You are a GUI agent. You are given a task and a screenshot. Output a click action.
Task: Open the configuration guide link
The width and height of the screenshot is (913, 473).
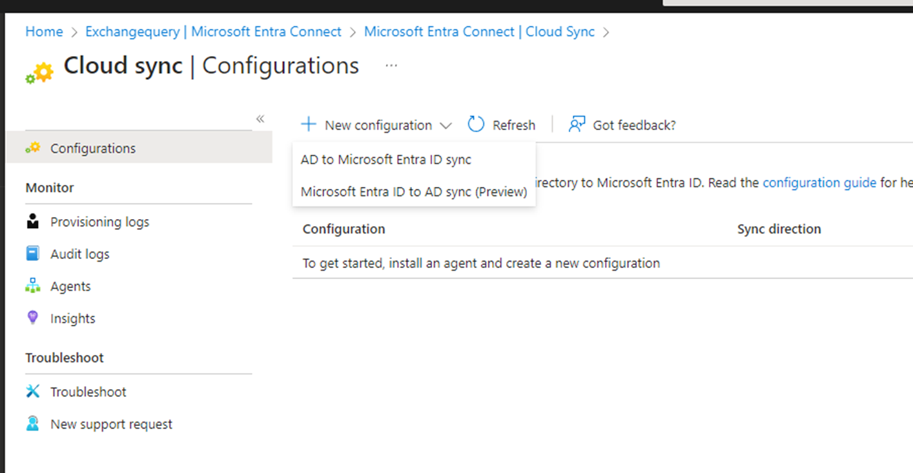coord(819,182)
